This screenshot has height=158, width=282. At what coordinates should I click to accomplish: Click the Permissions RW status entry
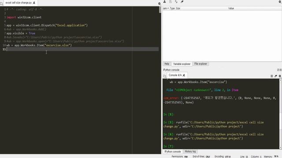click(x=179, y=156)
